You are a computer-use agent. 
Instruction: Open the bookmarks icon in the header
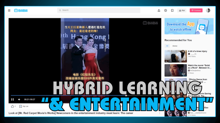[172, 11]
